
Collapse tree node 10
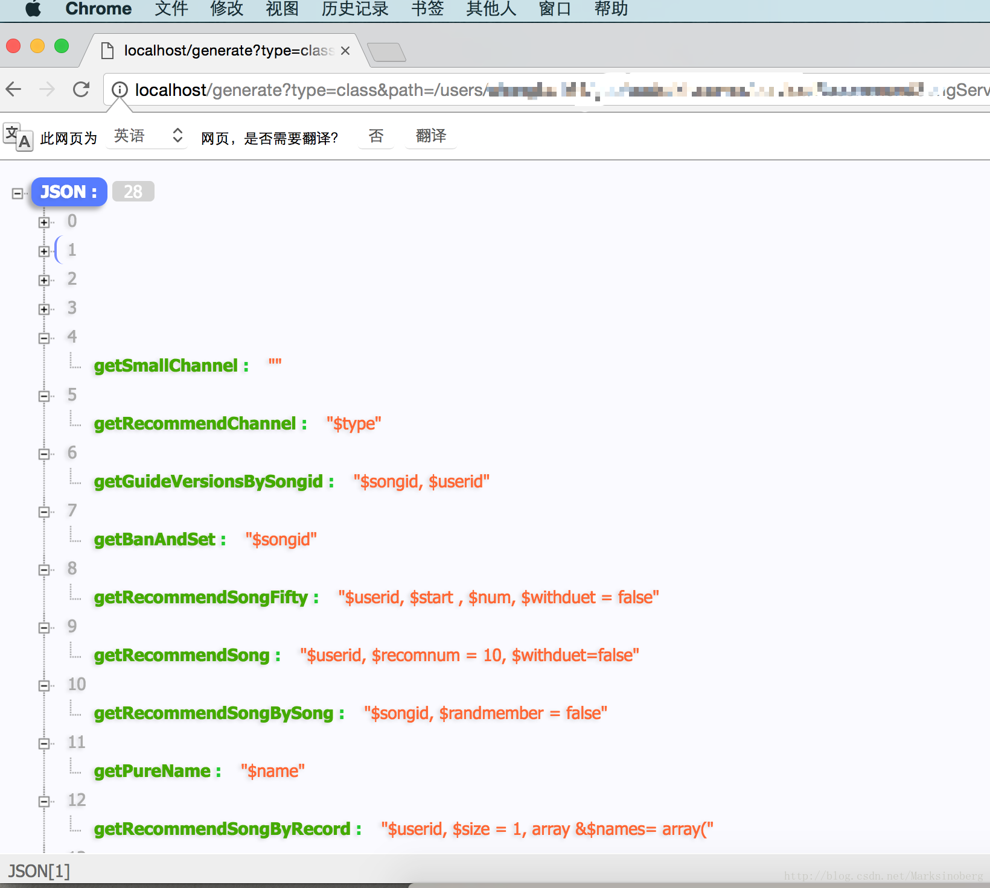[x=44, y=686]
